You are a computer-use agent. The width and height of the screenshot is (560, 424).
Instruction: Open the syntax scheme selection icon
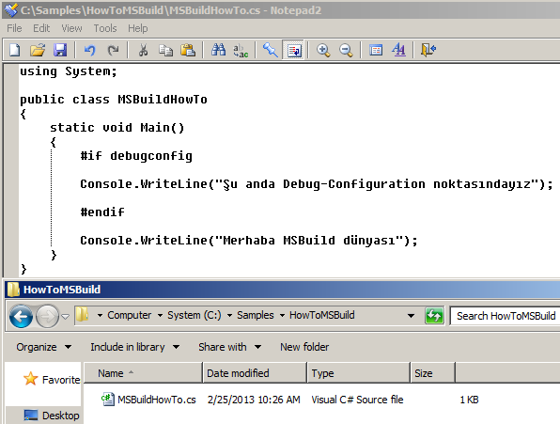click(x=375, y=50)
